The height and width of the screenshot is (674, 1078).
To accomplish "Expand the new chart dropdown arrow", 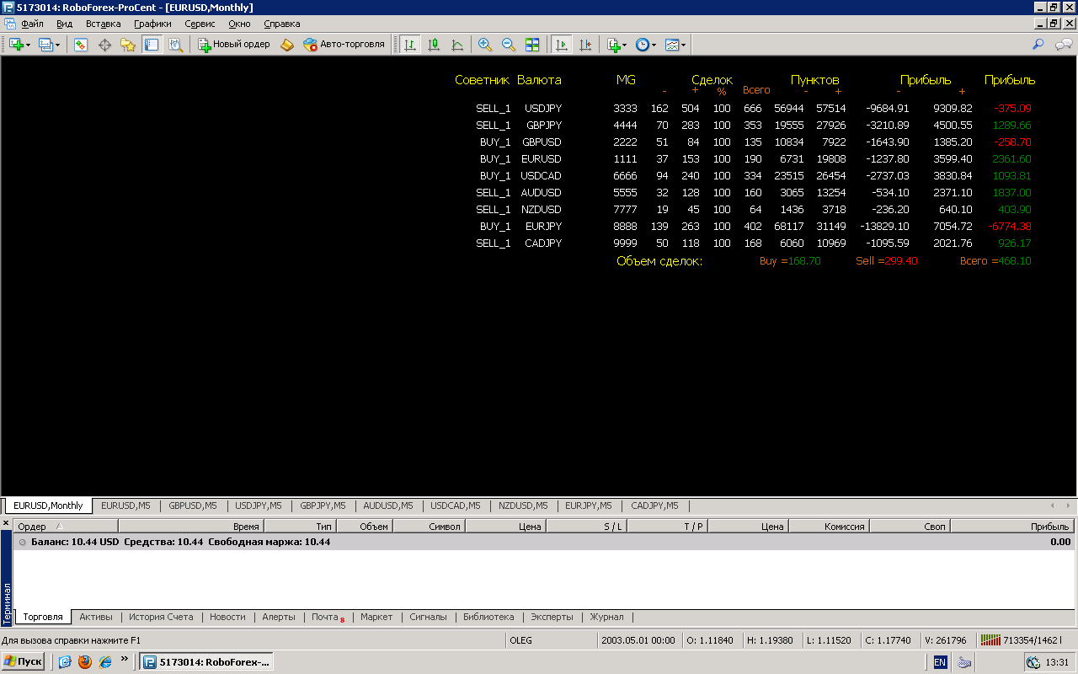I will point(28,45).
